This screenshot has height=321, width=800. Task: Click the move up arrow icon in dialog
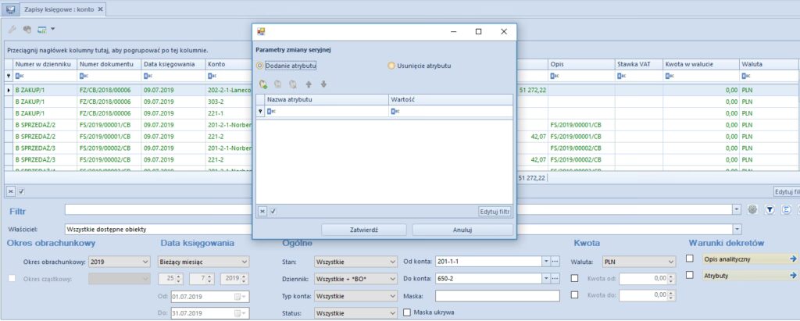309,84
